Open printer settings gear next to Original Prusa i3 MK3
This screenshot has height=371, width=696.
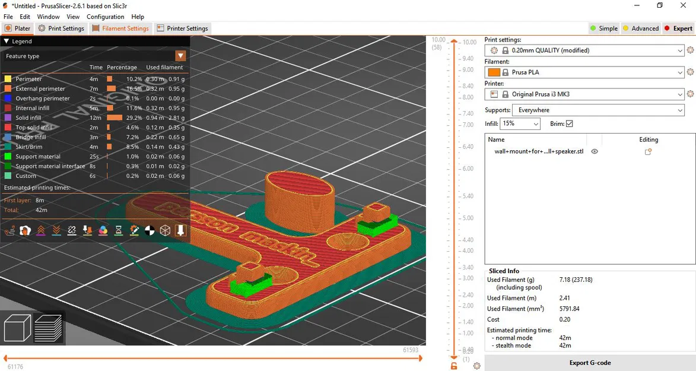[690, 94]
